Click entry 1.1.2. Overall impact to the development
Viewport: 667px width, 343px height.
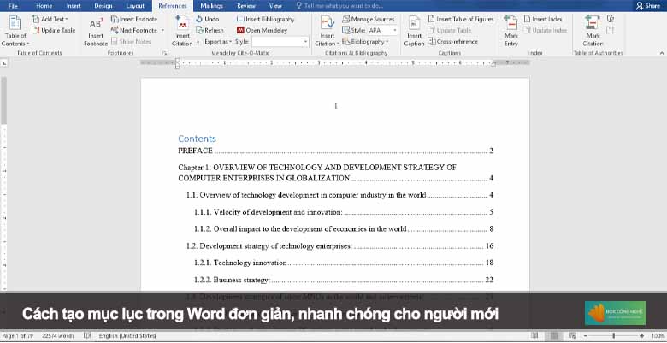344,229
